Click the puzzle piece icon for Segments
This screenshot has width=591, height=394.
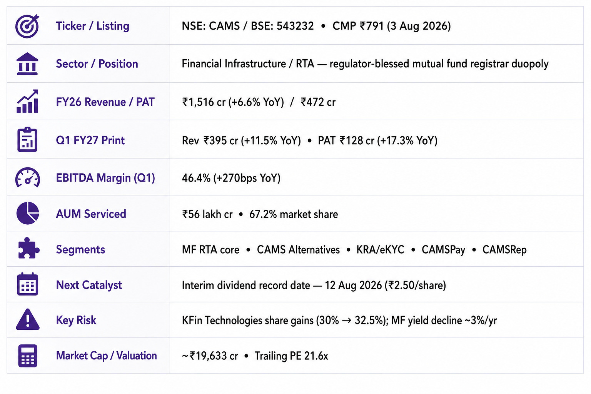pos(28,248)
